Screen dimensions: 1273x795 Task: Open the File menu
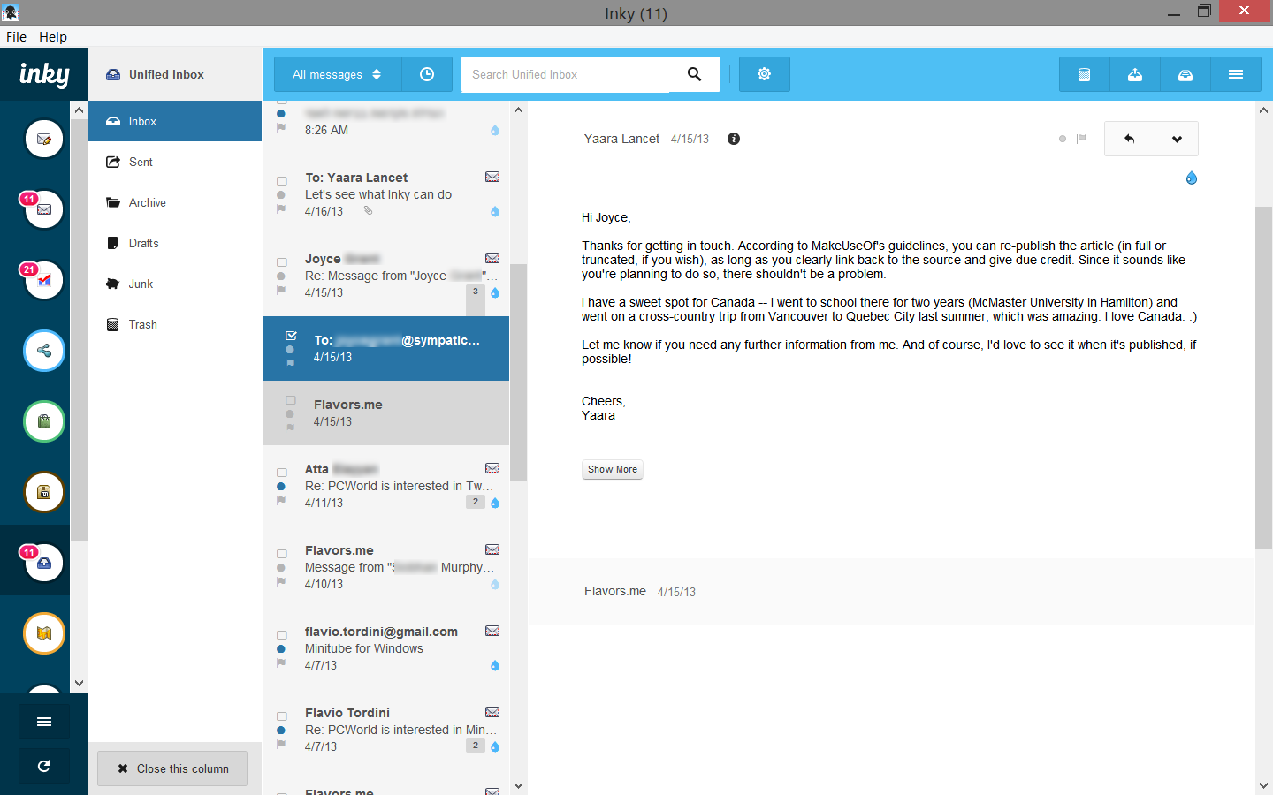pyautogui.click(x=16, y=37)
